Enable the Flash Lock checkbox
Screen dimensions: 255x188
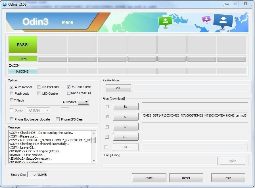pos(11,94)
